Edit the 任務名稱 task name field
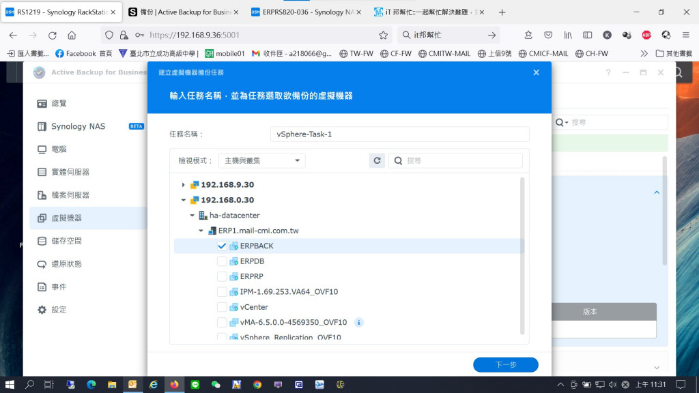This screenshot has height=393, width=699. 399,134
